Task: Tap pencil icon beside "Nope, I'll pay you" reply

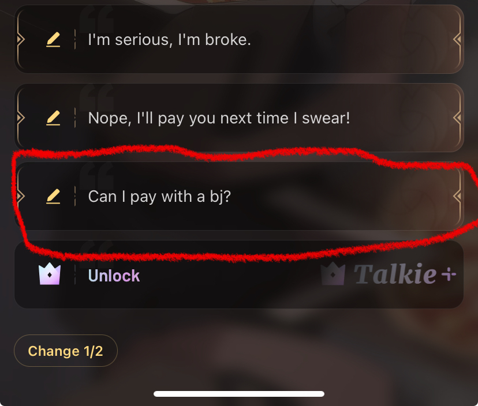Action: [53, 118]
